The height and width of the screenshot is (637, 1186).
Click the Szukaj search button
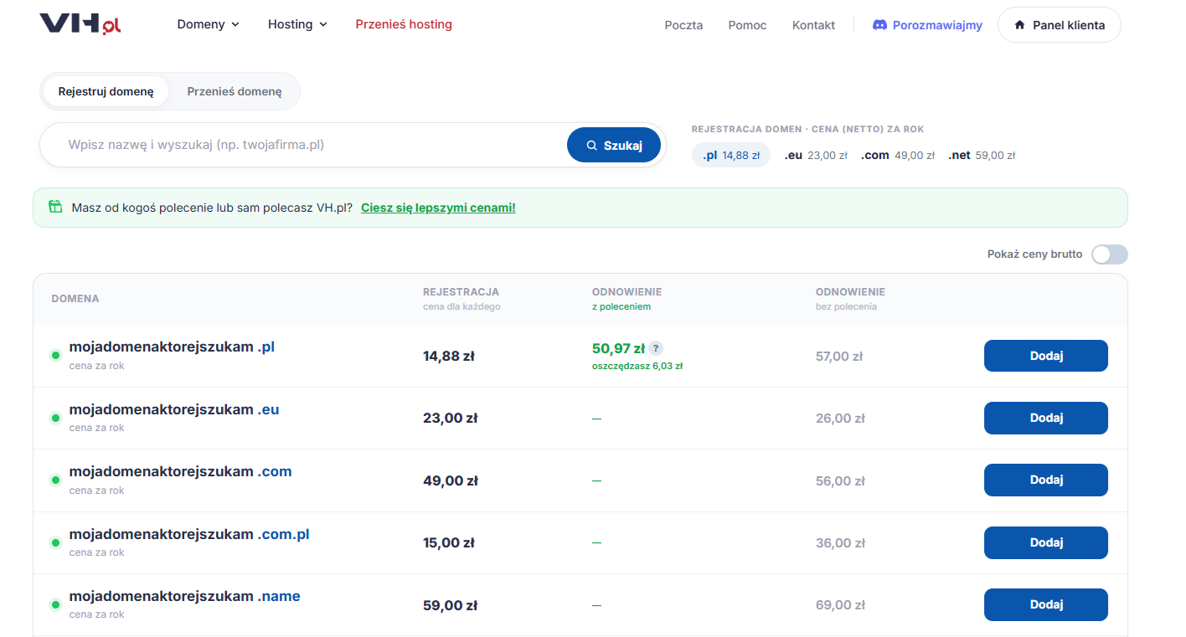614,145
